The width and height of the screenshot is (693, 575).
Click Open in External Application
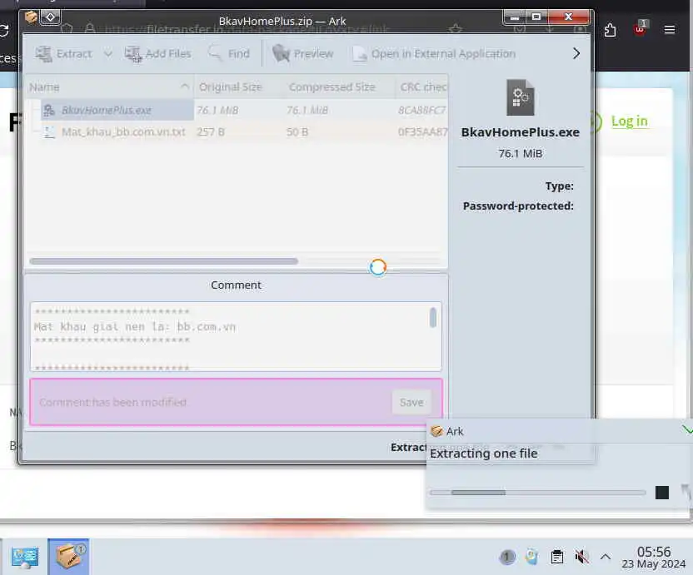(434, 54)
